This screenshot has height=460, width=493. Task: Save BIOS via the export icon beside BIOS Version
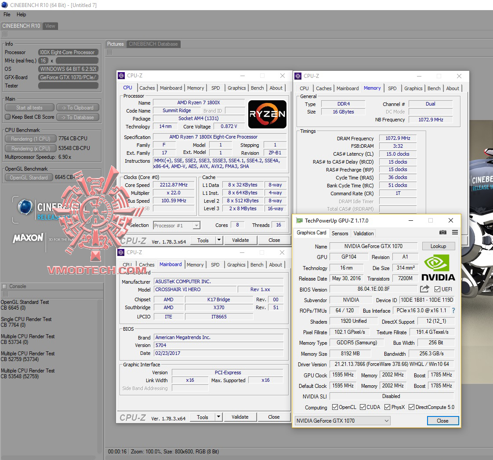click(424, 289)
